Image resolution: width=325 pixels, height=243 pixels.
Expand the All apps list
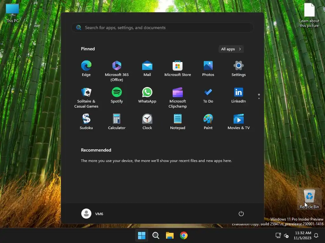[x=231, y=49]
